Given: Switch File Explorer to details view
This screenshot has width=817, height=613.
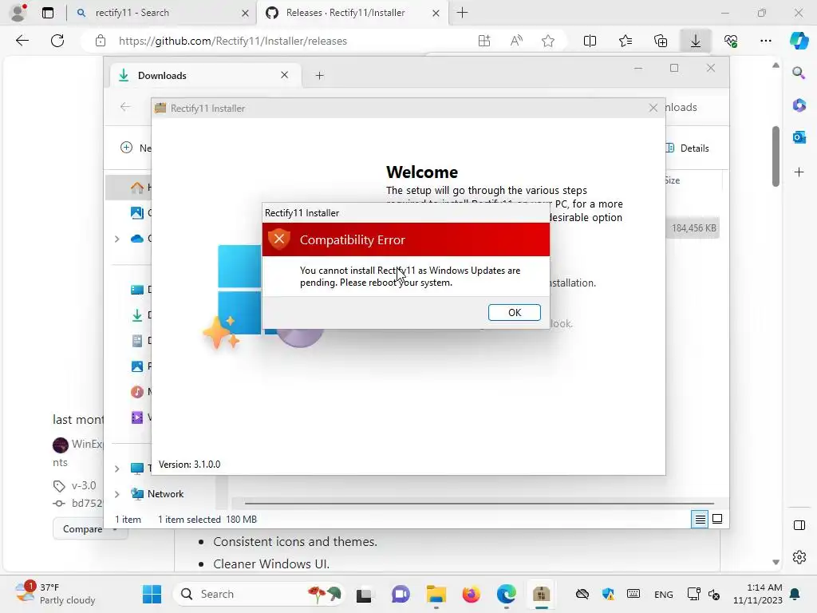Looking at the screenshot, I should tap(700, 519).
